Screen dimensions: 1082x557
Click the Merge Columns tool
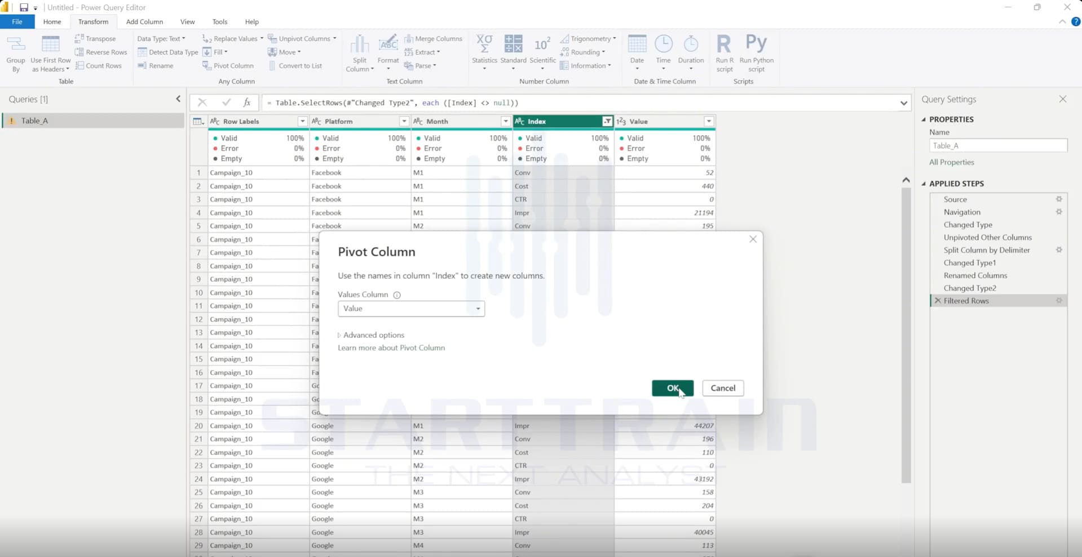point(433,38)
